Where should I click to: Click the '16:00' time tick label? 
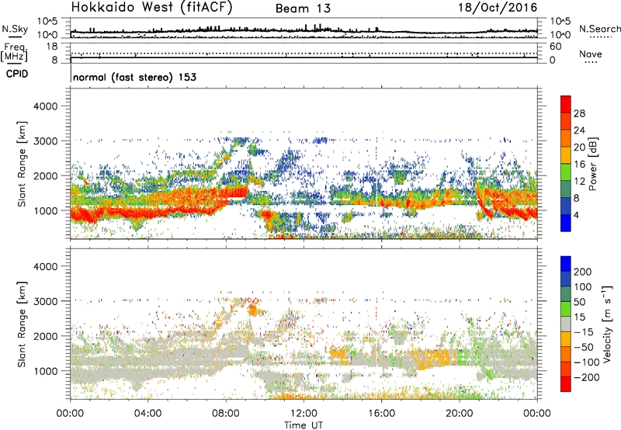coord(381,414)
